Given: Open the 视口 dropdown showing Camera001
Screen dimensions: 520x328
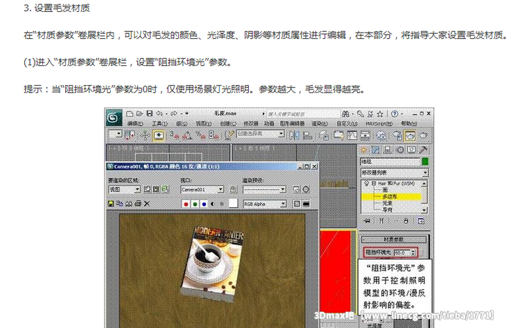Looking at the screenshot, I should tap(202, 189).
